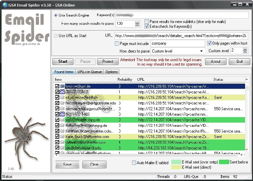Uncheck the first highlighted item's checkbox
Image resolution: width=253 pixels, height=181 pixels.
(x=57, y=86)
